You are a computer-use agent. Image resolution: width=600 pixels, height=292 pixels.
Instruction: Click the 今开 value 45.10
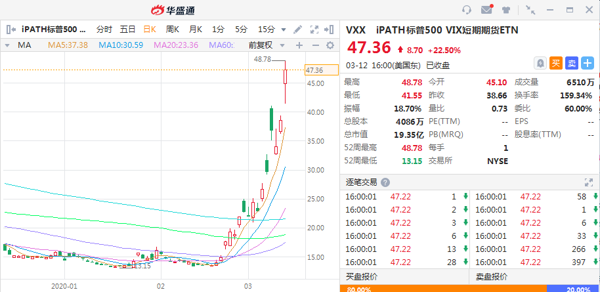497,82
